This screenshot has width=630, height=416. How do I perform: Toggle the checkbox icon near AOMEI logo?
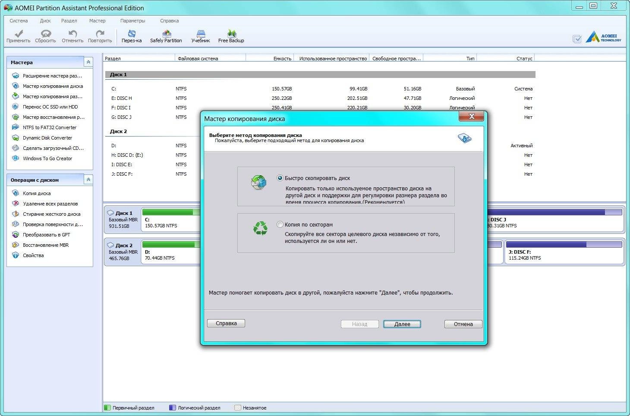pyautogui.click(x=577, y=39)
